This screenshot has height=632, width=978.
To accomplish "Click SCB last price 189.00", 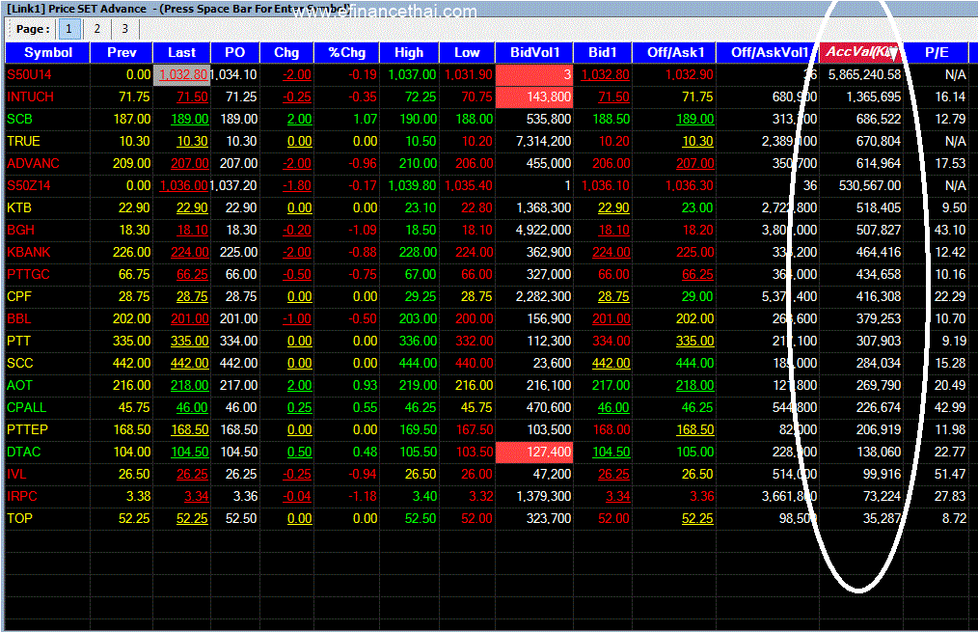I will 190,119.
